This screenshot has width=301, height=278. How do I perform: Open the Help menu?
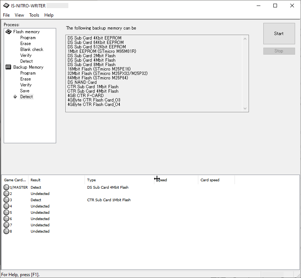49,15
